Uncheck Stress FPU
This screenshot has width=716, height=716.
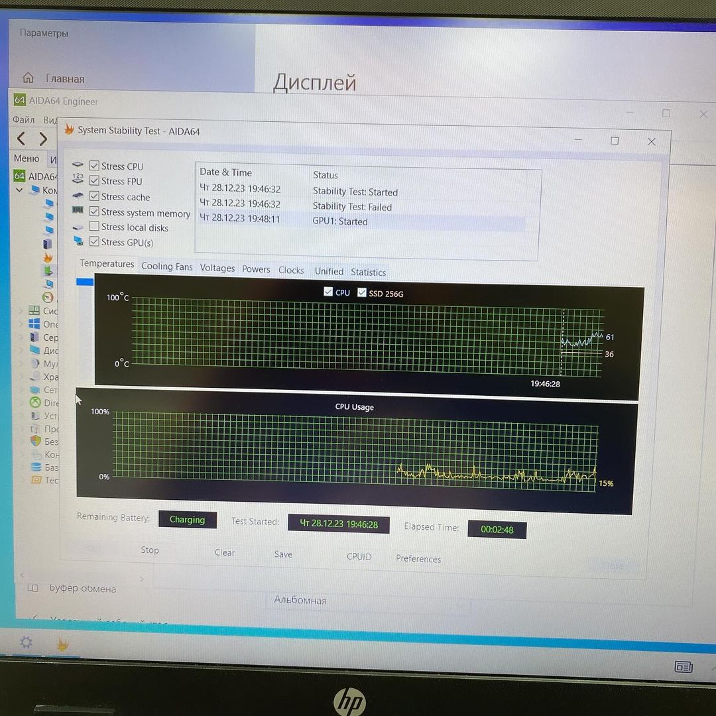coord(95,180)
